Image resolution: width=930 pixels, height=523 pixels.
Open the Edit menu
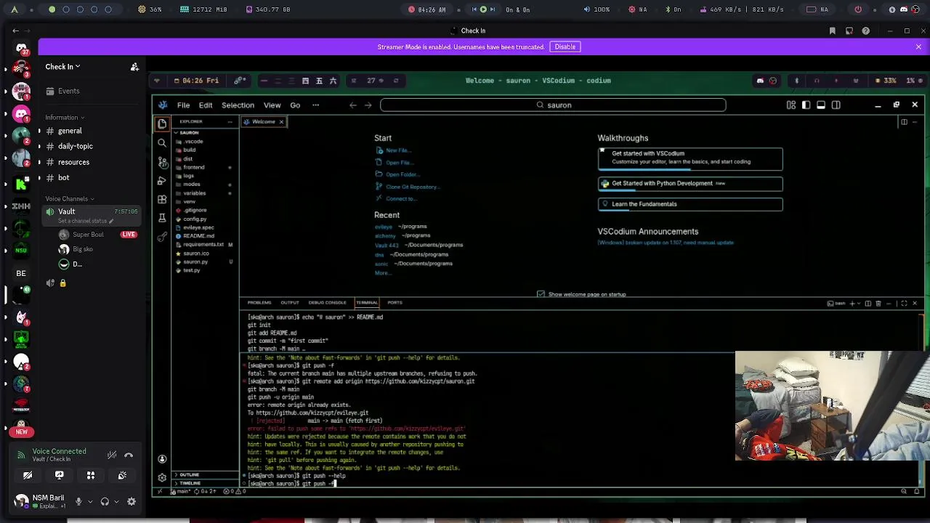click(x=206, y=105)
